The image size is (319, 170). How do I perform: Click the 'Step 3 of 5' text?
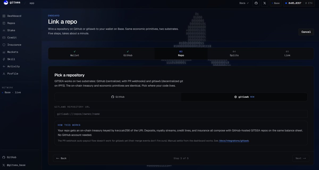coord(181,158)
